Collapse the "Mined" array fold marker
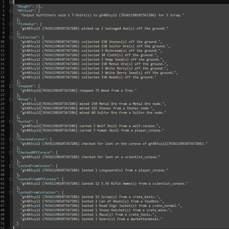The image size is (229, 229). click(11, 99)
